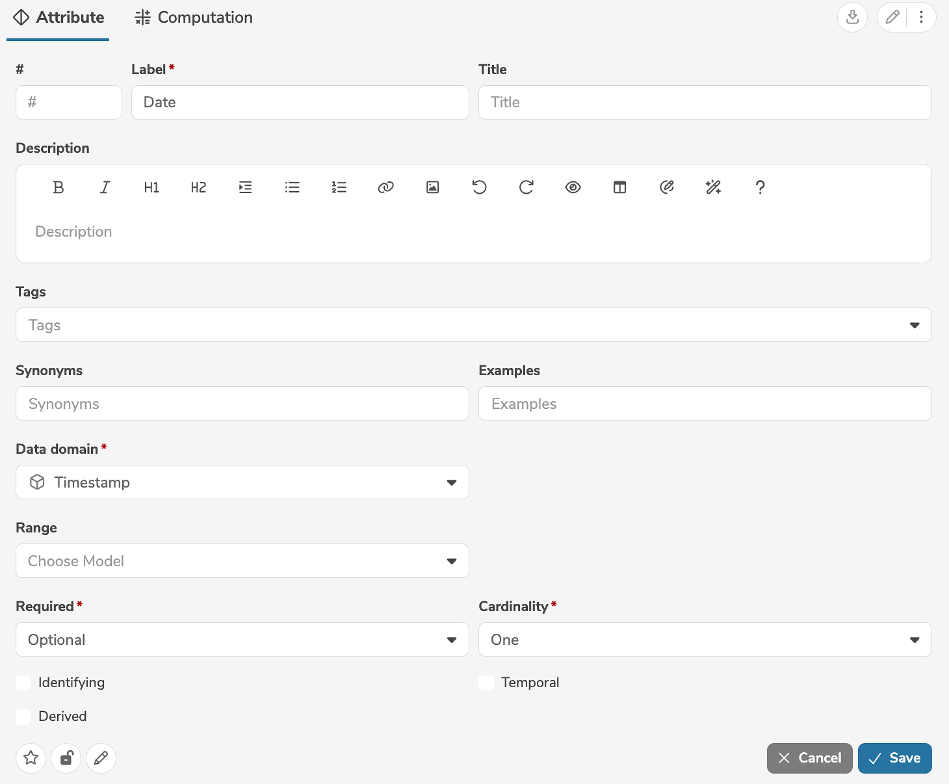Click into the Title input field
949x784 pixels.
(x=705, y=103)
